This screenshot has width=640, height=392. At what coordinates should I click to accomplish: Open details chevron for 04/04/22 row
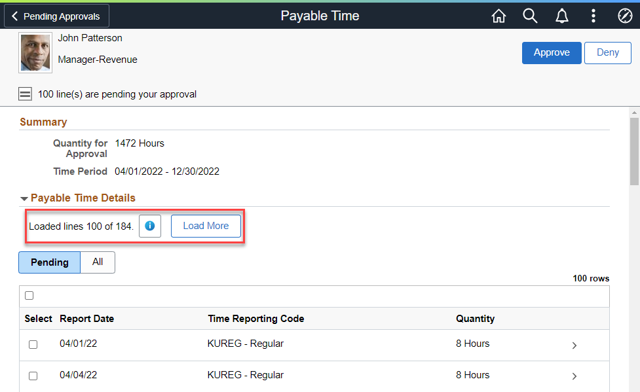click(x=574, y=376)
